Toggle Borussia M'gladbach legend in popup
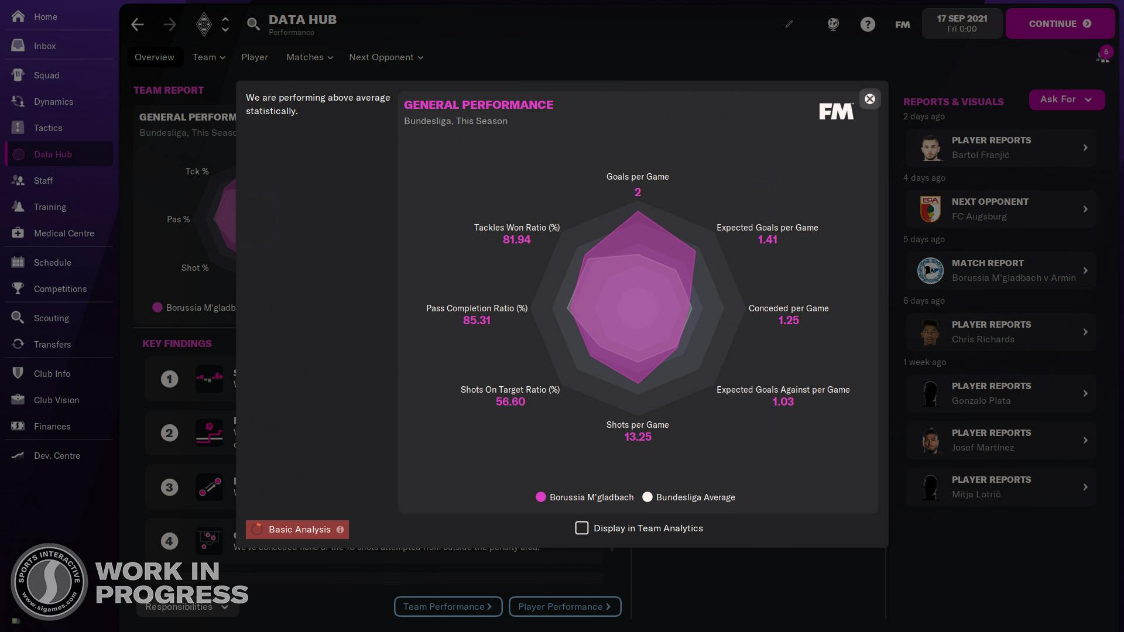The height and width of the screenshot is (632, 1124). [584, 497]
